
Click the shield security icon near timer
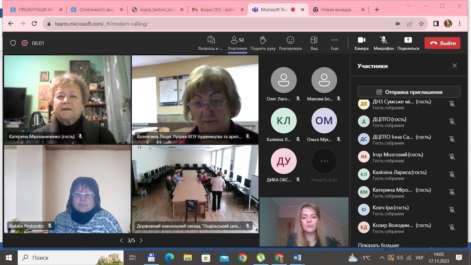pos(13,43)
